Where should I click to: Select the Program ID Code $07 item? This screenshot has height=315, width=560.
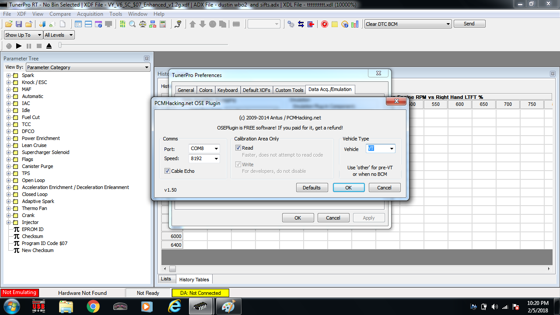[45, 243]
